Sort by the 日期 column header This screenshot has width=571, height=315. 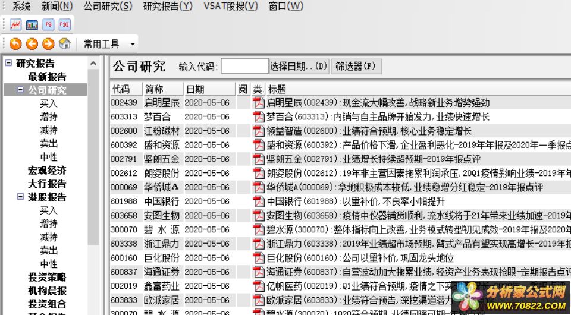click(209, 89)
